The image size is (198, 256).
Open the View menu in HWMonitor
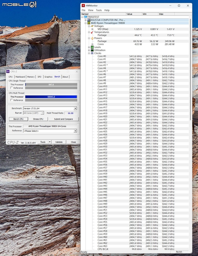pyautogui.click(x=91, y=10)
